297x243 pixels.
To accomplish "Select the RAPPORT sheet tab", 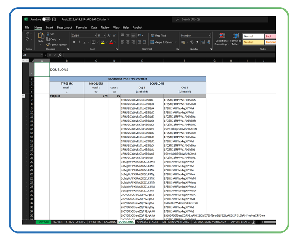I will coord(43,222).
